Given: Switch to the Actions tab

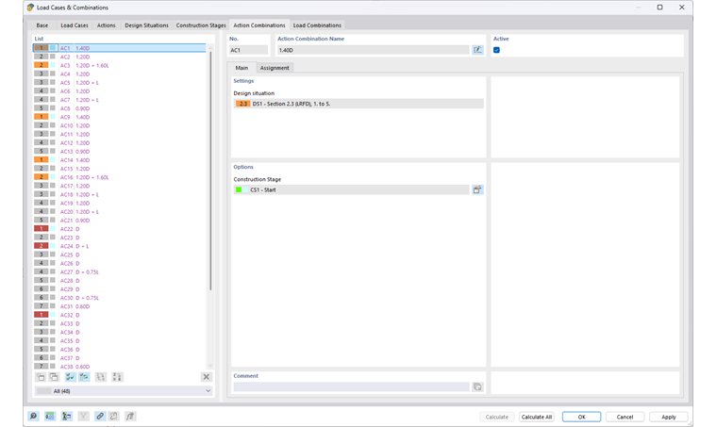Looking at the screenshot, I should [x=106, y=25].
